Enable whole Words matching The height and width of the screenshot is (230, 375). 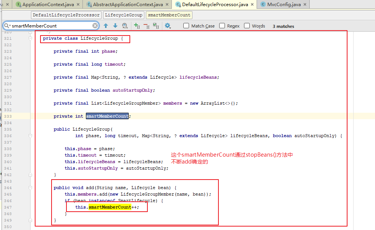[x=247, y=26]
